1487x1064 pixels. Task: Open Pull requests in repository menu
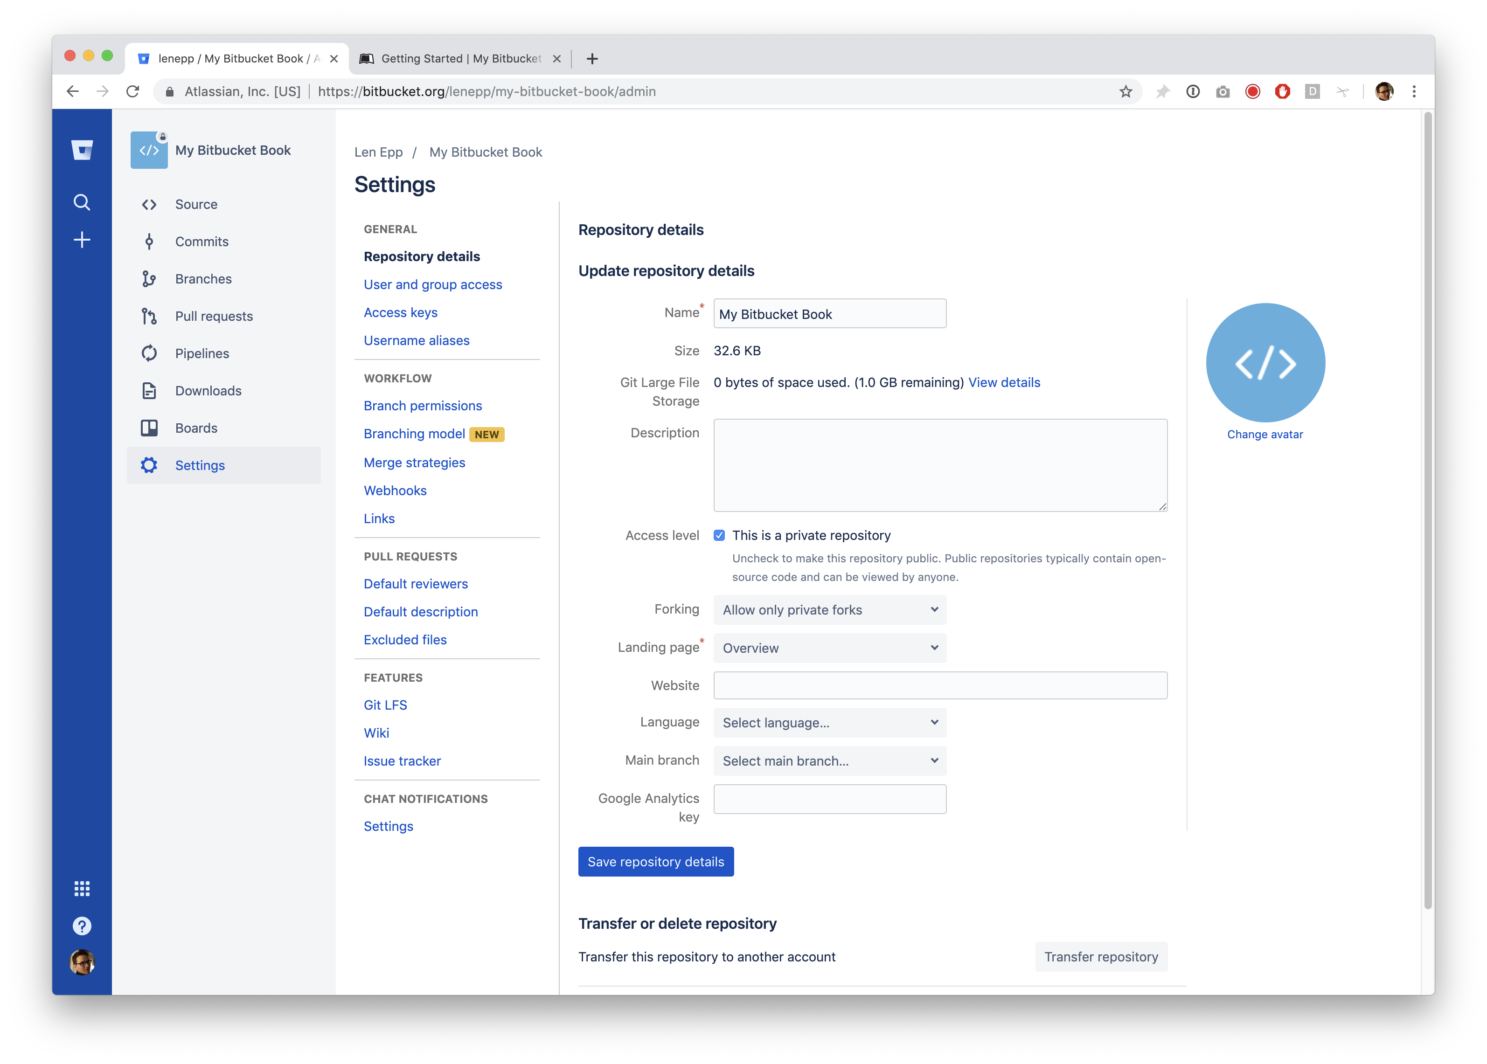point(223,317)
